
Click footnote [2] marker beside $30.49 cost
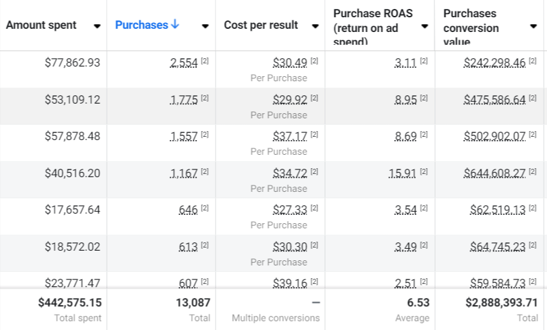(314, 61)
